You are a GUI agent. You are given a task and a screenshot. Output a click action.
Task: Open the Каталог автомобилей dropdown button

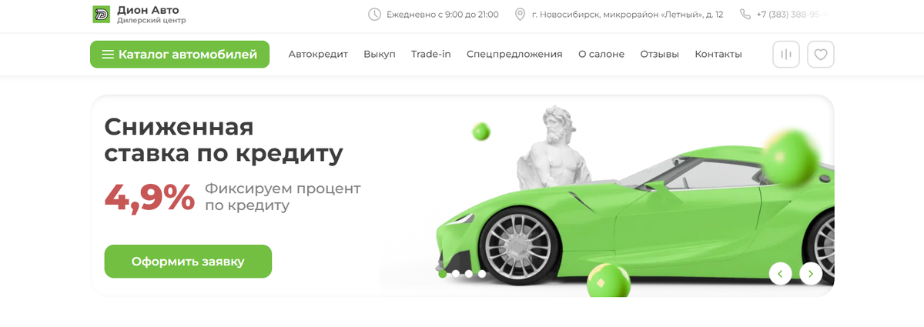point(179,55)
